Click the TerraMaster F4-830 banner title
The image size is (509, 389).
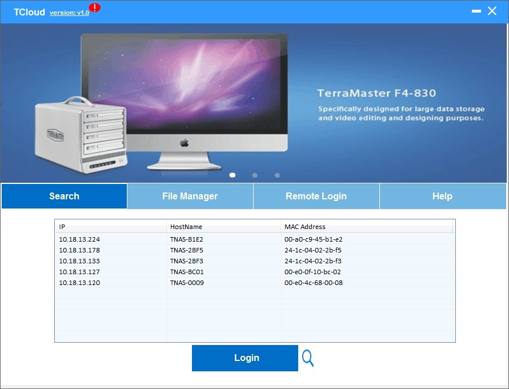click(x=376, y=93)
